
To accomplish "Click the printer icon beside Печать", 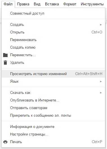I will (5, 142).
